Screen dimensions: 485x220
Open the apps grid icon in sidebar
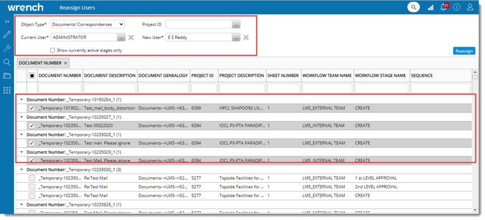(x=7, y=90)
